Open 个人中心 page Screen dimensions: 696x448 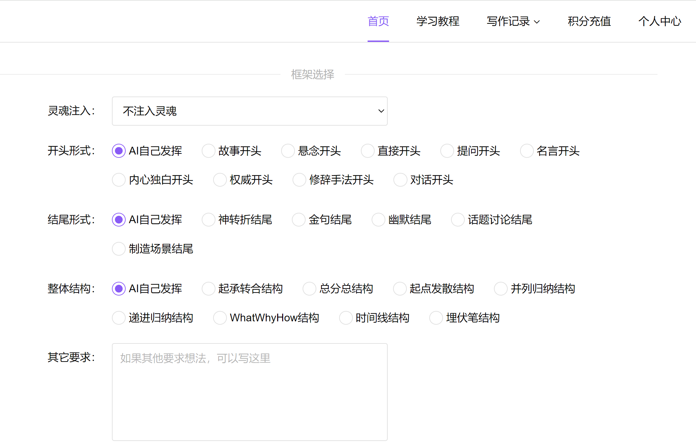click(x=659, y=21)
